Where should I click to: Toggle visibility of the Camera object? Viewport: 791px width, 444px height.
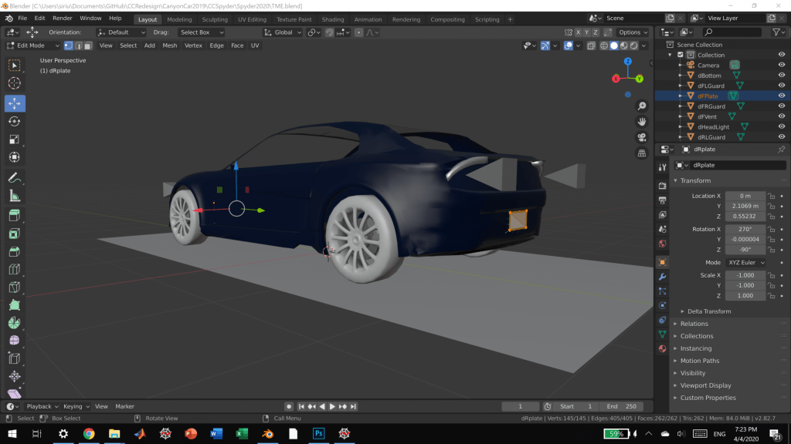pyautogui.click(x=782, y=66)
